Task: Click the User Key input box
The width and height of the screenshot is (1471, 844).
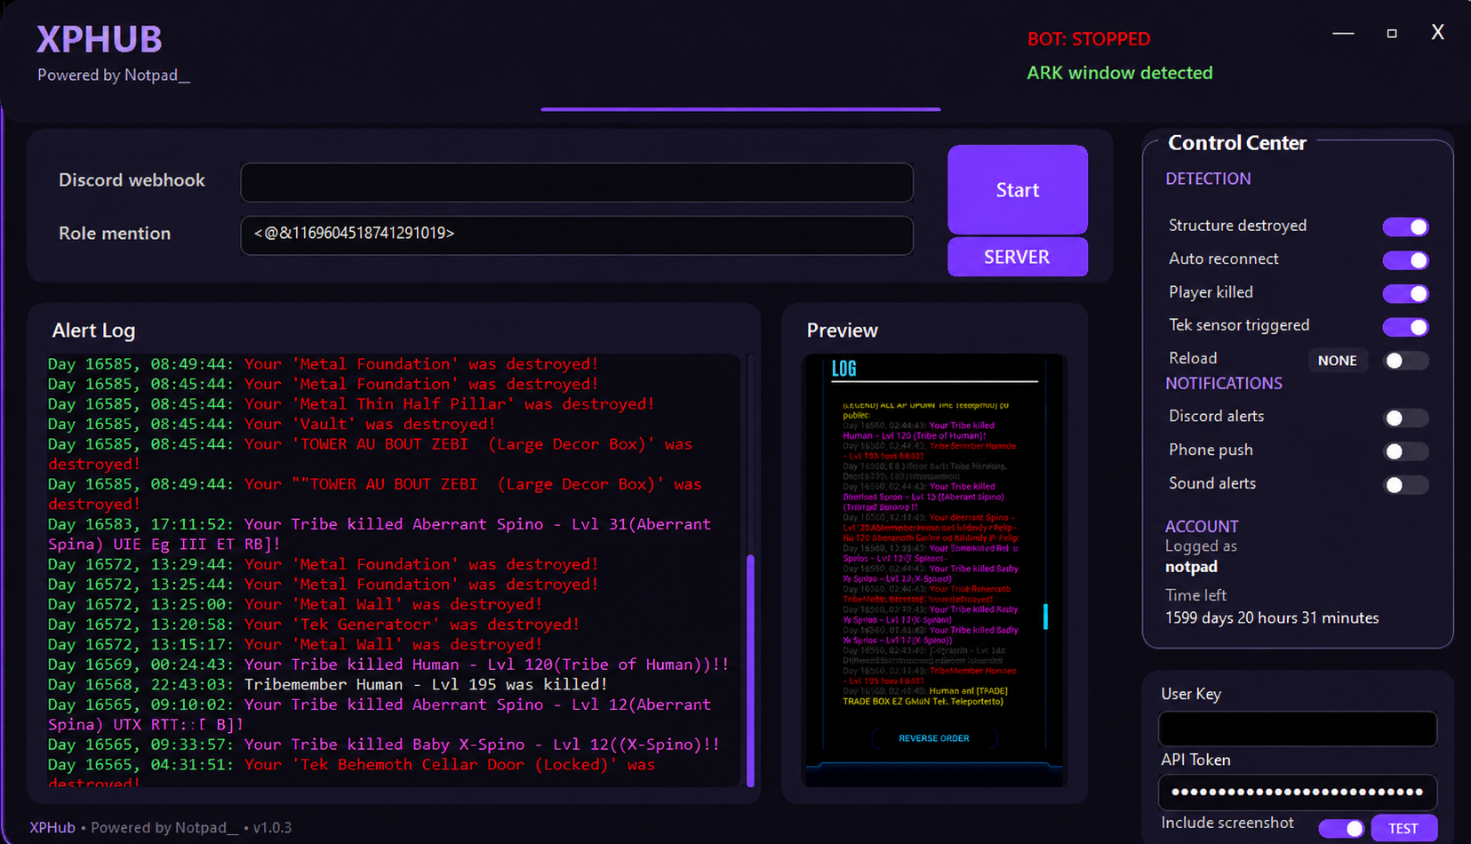Action: point(1298,729)
